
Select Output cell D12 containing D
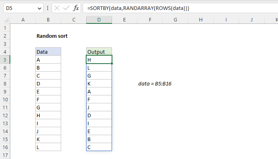click(x=99, y=115)
